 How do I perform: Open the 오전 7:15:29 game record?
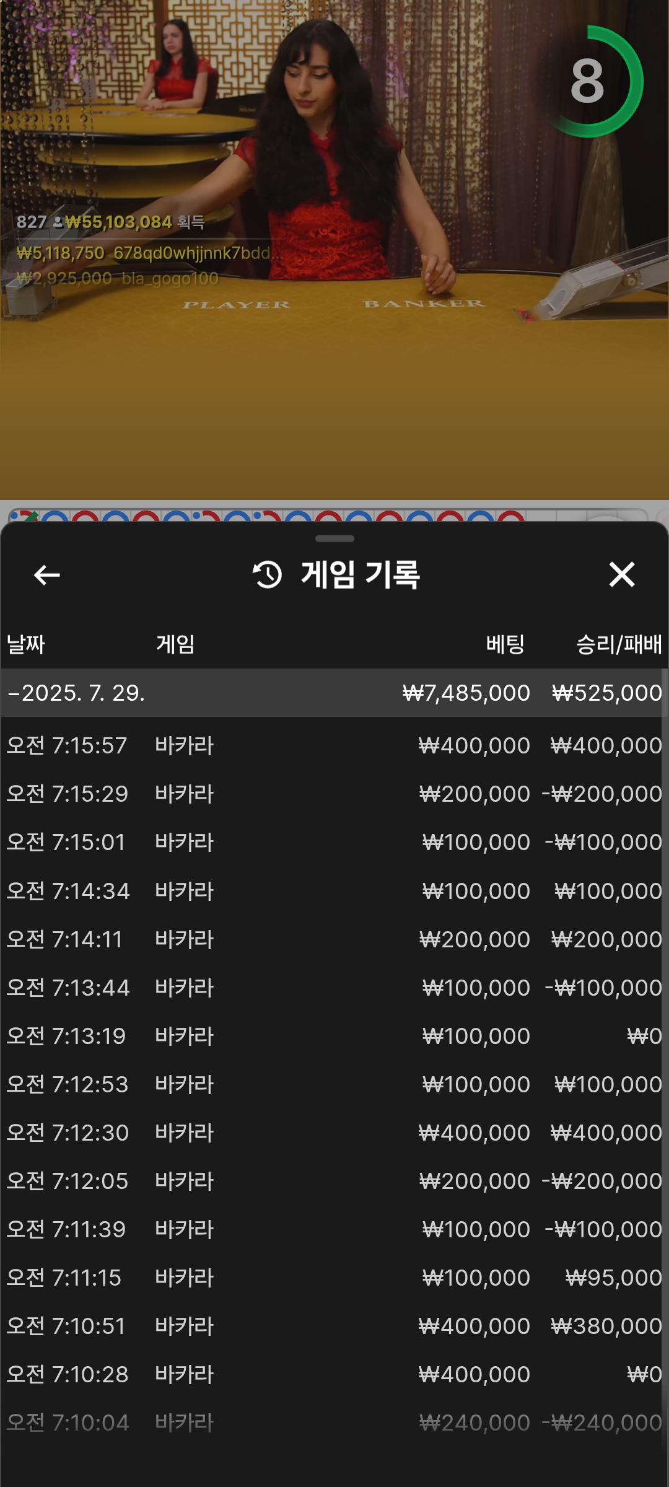coord(334,794)
